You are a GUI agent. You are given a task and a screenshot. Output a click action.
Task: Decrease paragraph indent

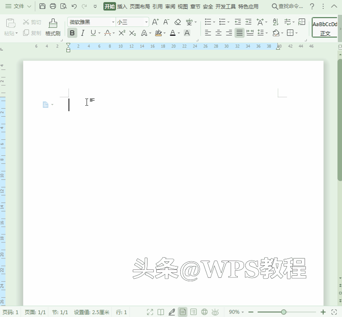(238, 22)
